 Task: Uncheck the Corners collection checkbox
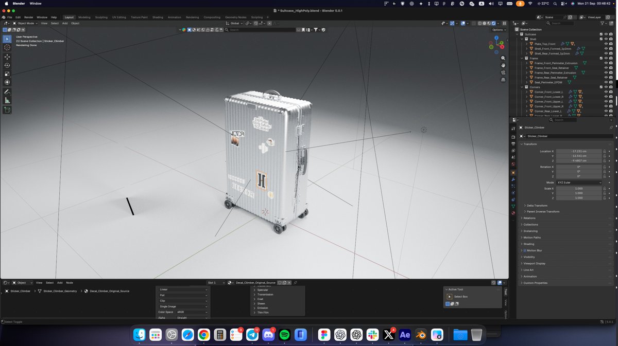(x=601, y=87)
